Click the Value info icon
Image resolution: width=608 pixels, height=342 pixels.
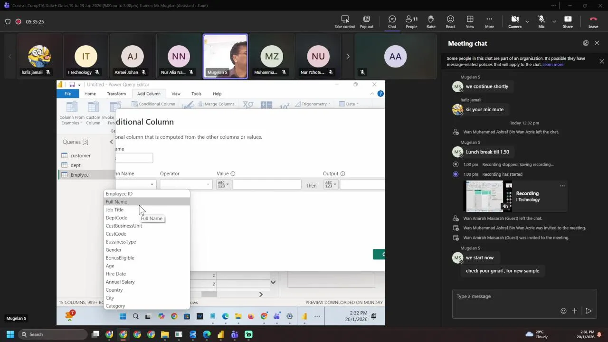tap(233, 174)
